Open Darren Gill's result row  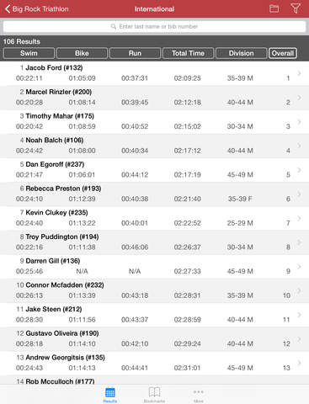(x=154, y=267)
